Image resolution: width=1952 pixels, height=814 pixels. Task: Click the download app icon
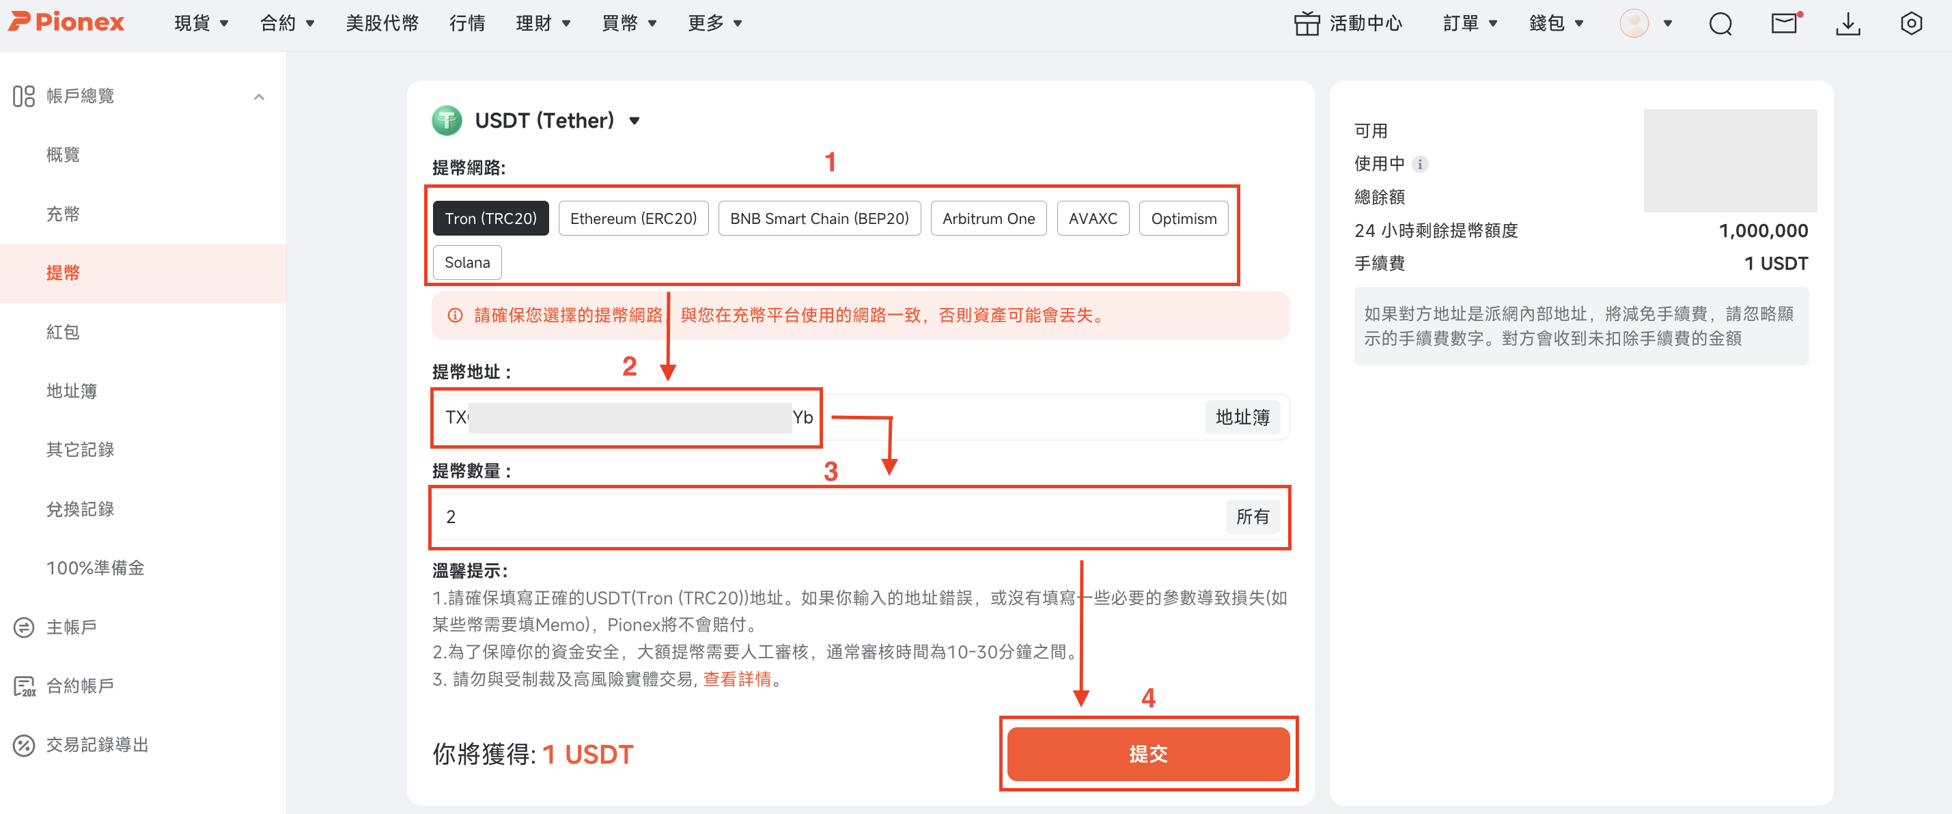1848,23
